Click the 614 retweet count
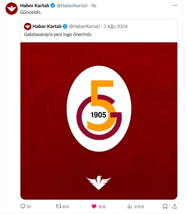This screenshot has width=187, height=214. (x=65, y=207)
